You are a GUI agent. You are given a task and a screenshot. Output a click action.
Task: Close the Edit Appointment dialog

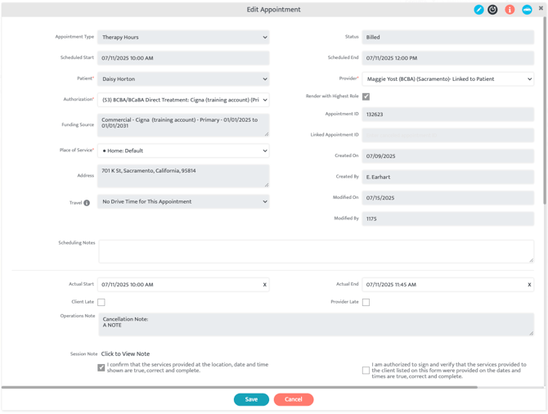pyautogui.click(x=541, y=8)
